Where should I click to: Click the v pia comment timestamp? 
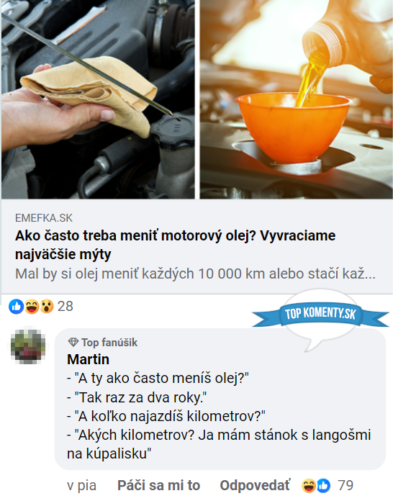click(x=81, y=486)
